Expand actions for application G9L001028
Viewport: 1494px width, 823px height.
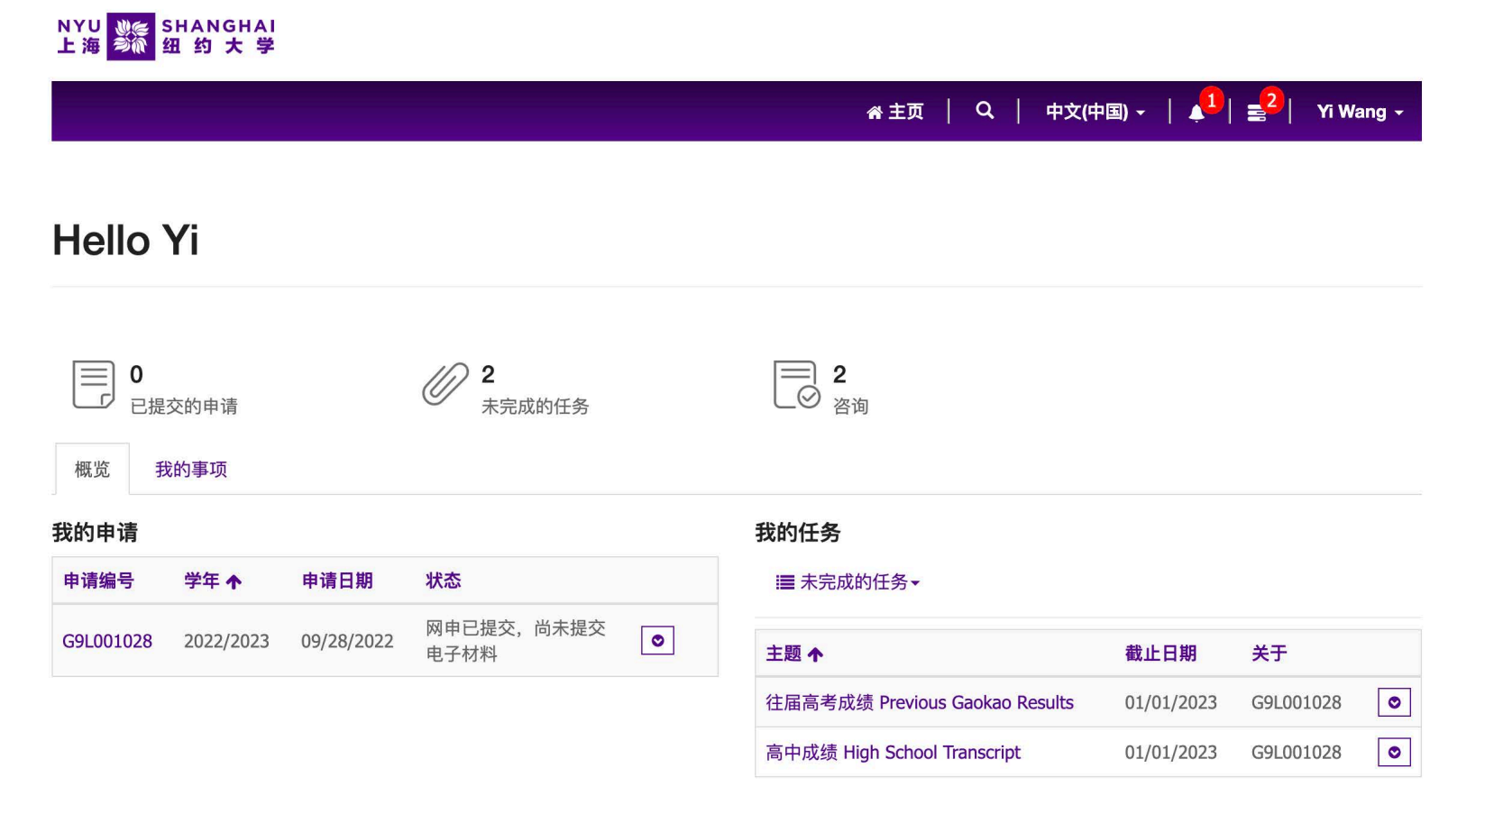pos(657,640)
